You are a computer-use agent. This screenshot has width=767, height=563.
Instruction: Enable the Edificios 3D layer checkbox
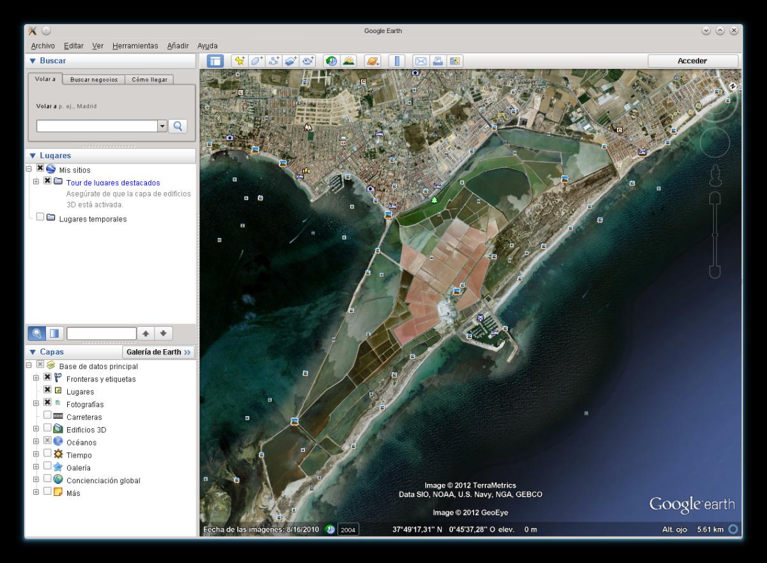pyautogui.click(x=47, y=428)
